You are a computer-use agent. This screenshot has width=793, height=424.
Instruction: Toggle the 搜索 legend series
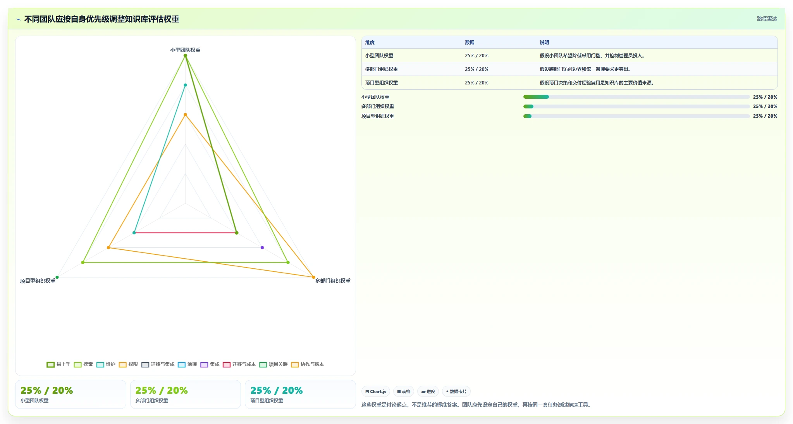[x=83, y=364]
